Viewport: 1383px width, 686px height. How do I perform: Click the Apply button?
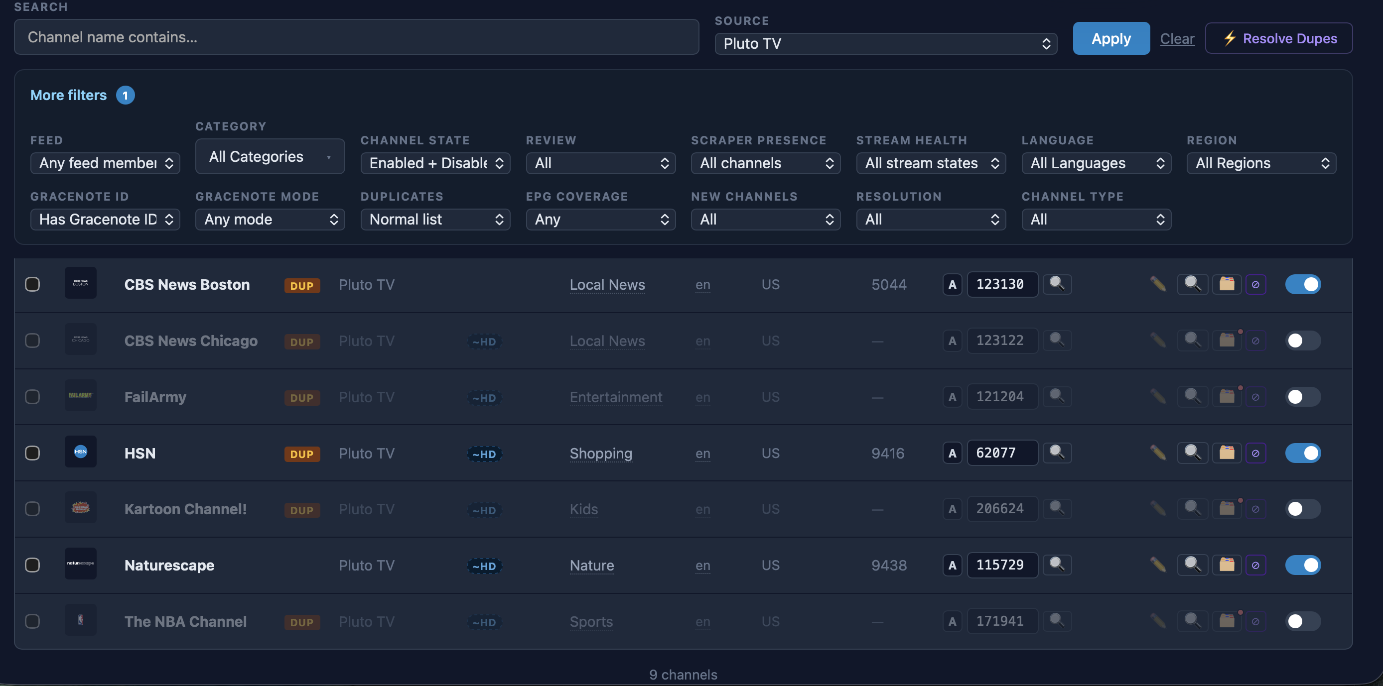tap(1111, 39)
